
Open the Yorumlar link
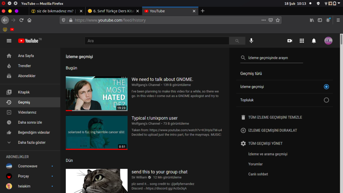255,164
